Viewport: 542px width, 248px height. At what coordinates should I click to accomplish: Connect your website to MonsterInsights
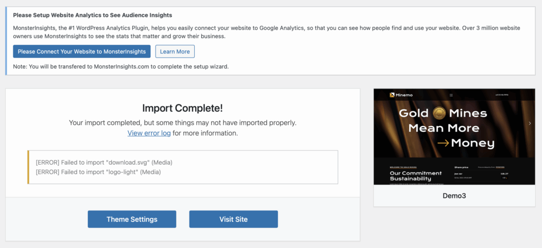82,51
